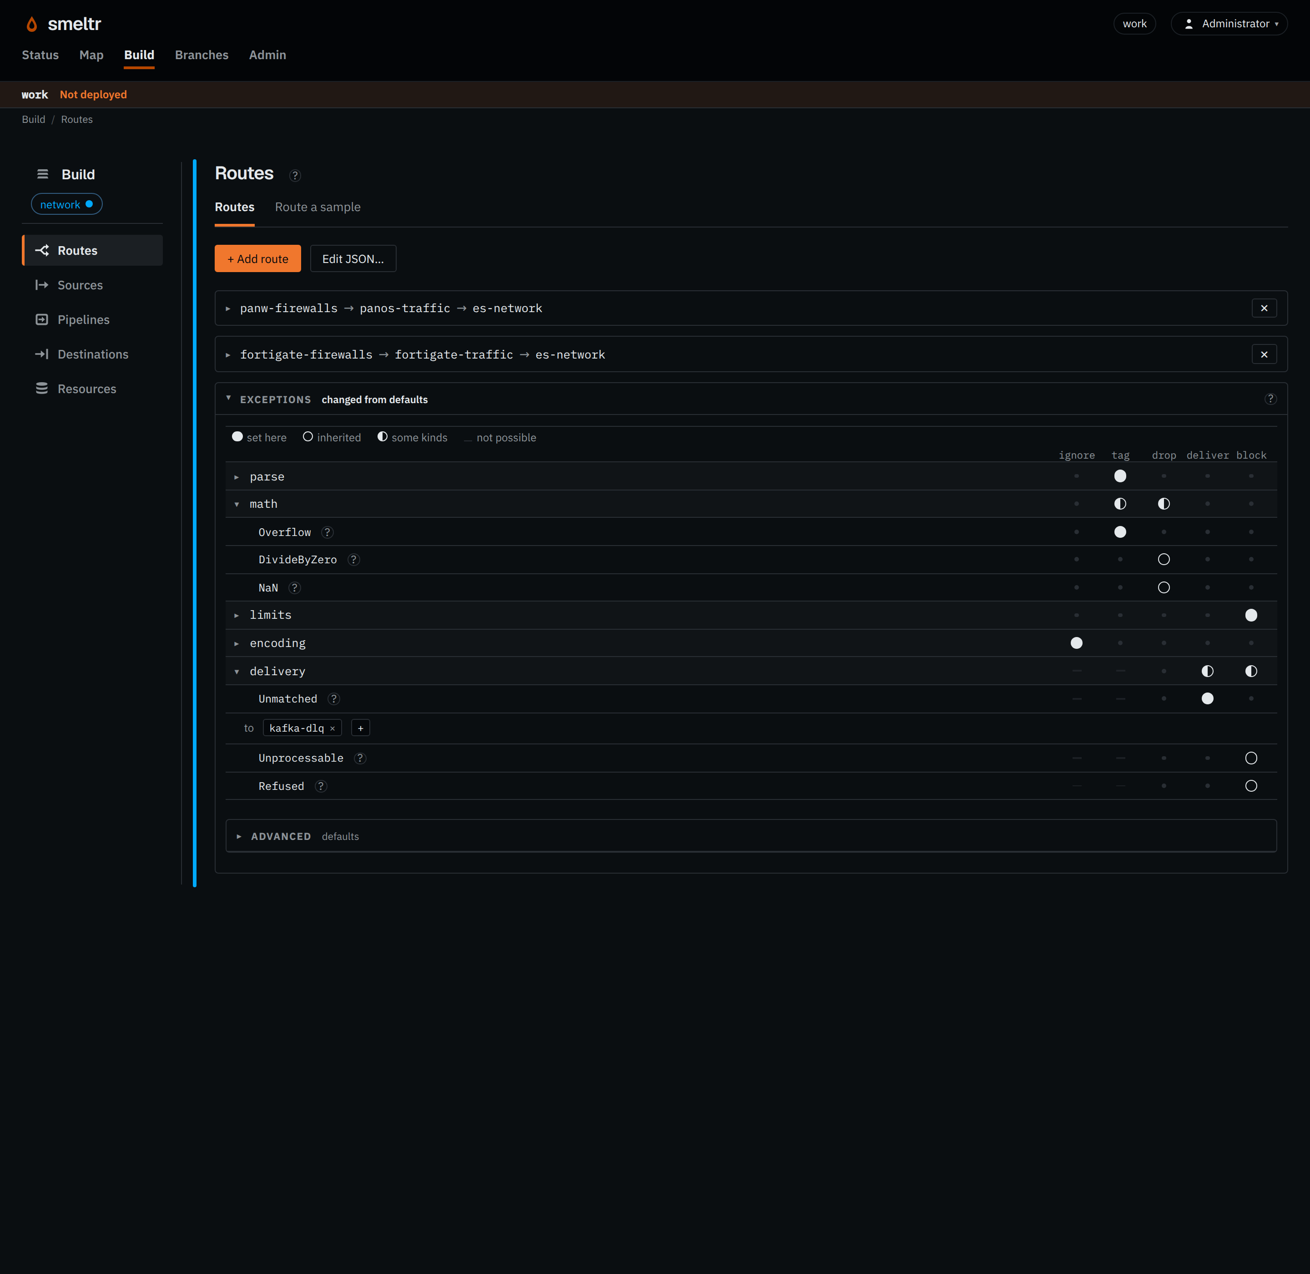Show help for the Unmatched exception

tap(334, 699)
